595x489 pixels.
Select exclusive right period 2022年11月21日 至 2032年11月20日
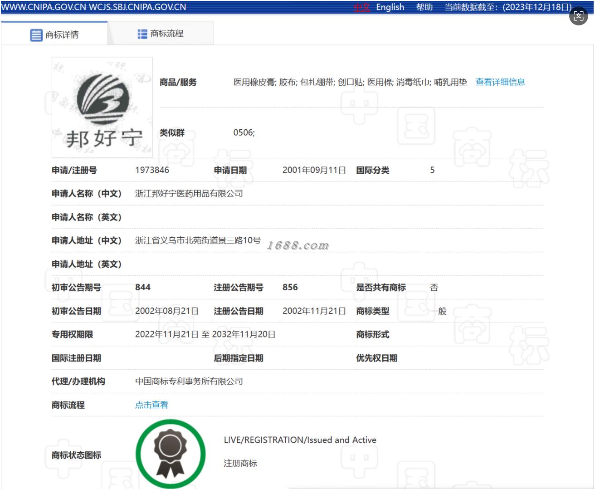[205, 335]
